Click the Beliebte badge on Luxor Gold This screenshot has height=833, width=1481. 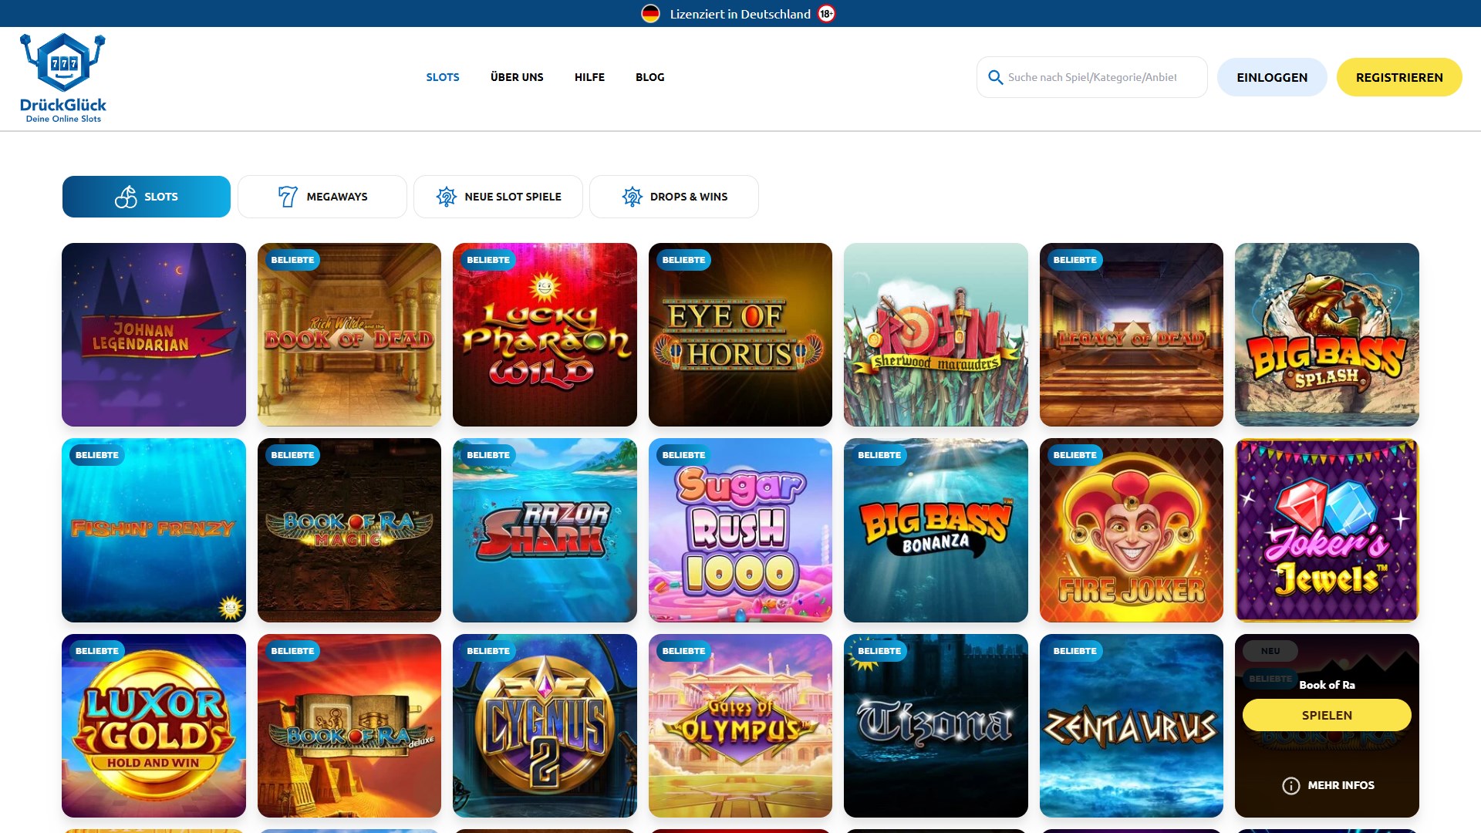tap(97, 651)
